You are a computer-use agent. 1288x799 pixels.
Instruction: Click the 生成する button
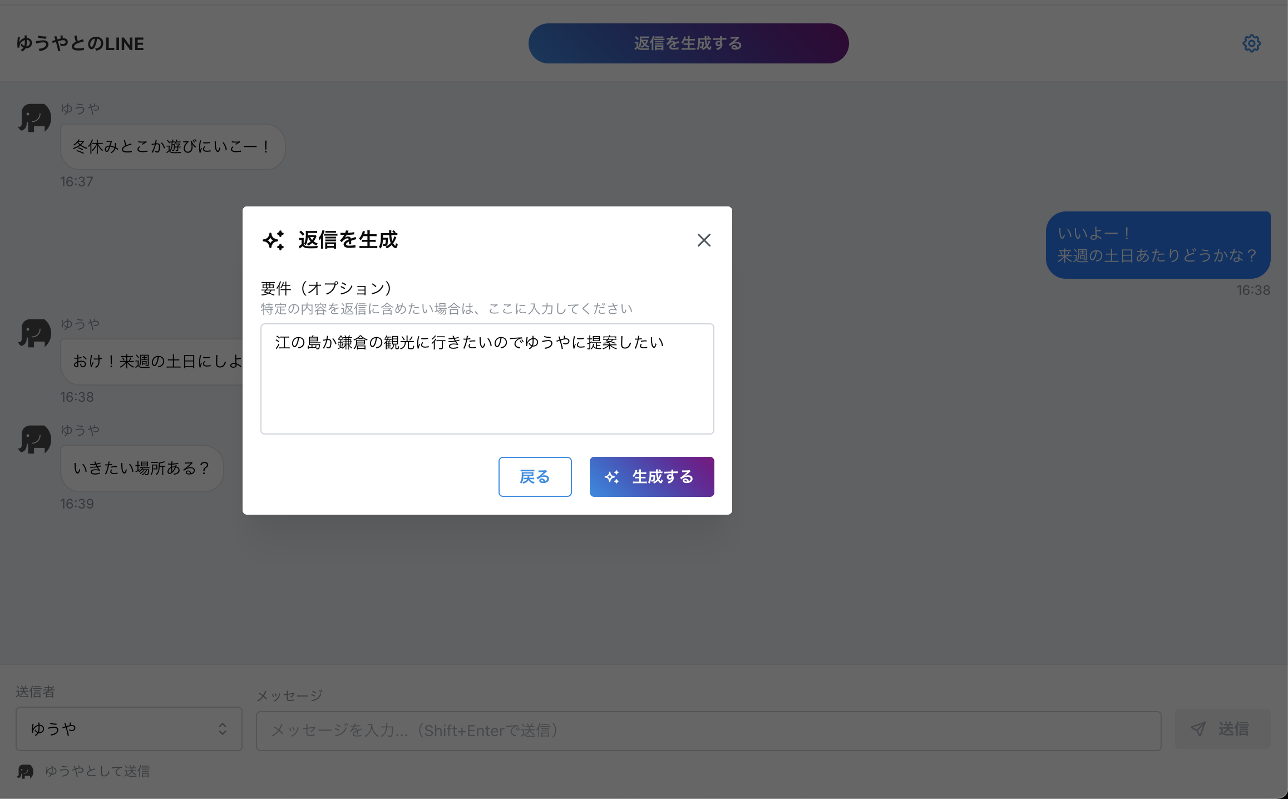click(x=652, y=476)
